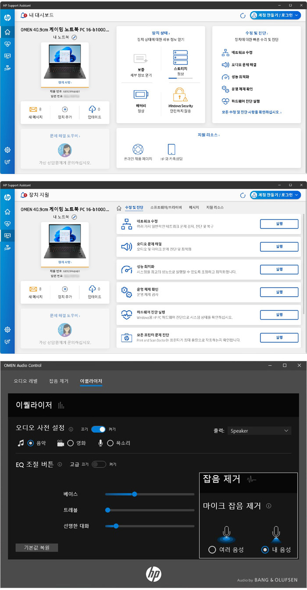Image resolution: width=307 pixels, height=590 pixels.
Task: Switch to 메시지 tab
Action: click(194, 207)
